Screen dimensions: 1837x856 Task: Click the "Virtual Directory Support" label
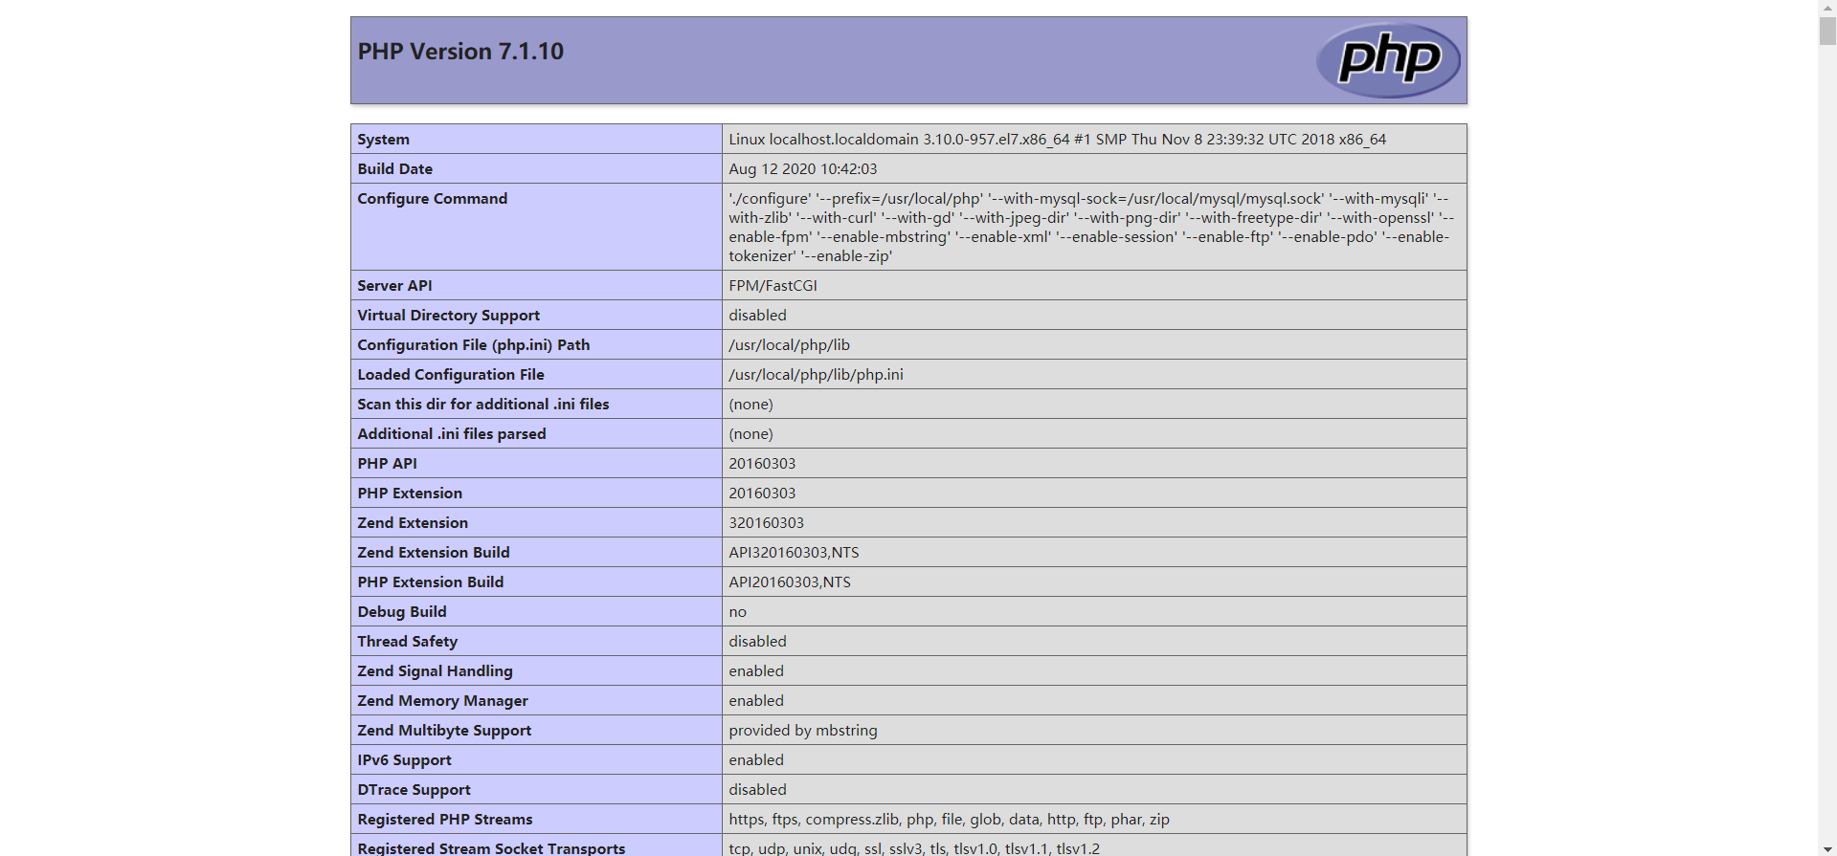click(x=448, y=316)
